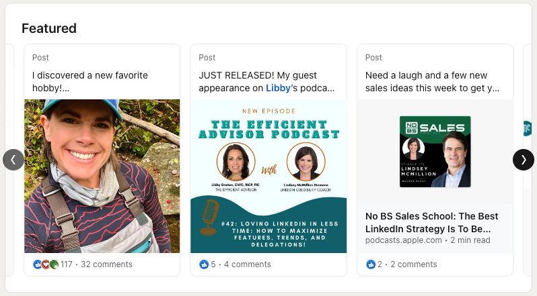537x296 pixels.
Task: Open "4 comments" on podcast post
Action: (247, 264)
